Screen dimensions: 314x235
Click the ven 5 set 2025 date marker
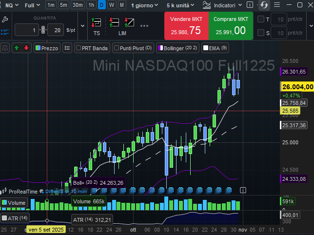(x=46, y=230)
